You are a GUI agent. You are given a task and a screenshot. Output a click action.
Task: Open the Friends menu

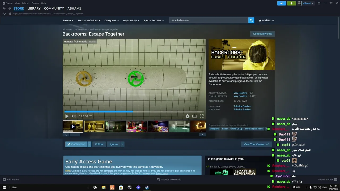pyautogui.click(x=26, y=3)
